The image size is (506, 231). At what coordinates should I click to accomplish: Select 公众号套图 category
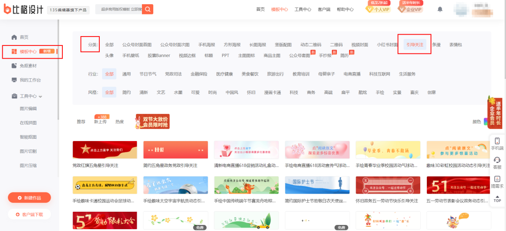tap(299, 55)
